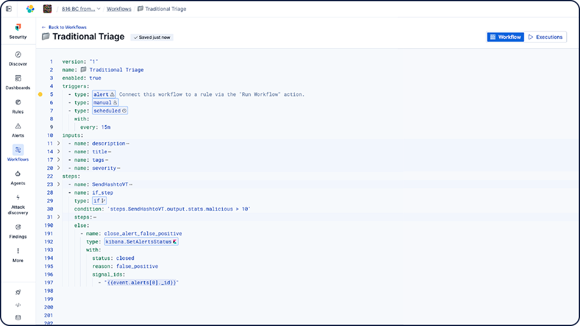Click the 'triggers:' key on line 4
The height and width of the screenshot is (326, 580).
76,86
